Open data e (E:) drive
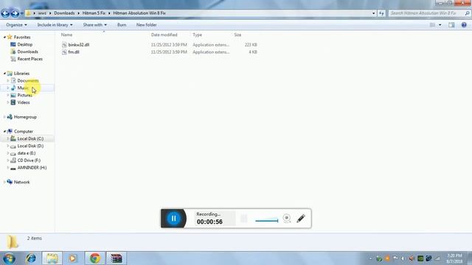The height and width of the screenshot is (265, 472). click(x=27, y=153)
